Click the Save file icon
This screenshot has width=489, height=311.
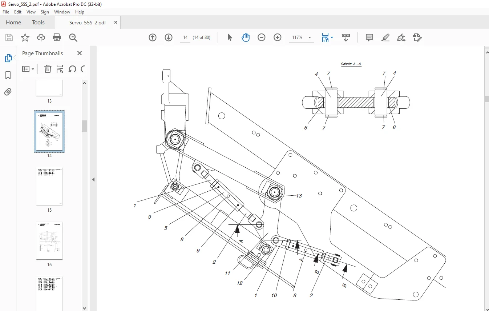coord(9,37)
